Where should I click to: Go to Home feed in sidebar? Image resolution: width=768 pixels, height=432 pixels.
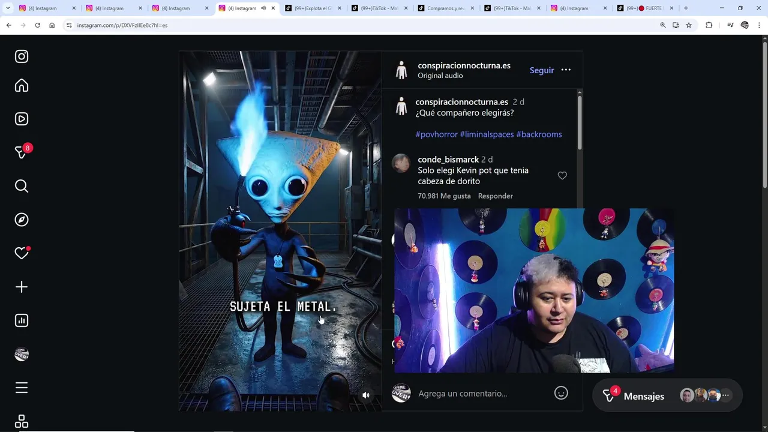[22, 86]
